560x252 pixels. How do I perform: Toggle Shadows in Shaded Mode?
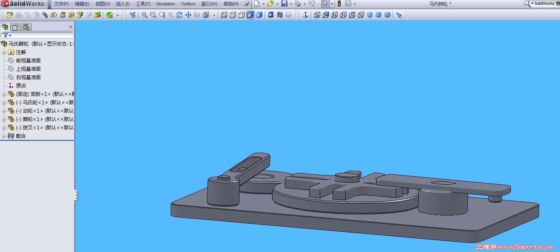click(x=271, y=15)
